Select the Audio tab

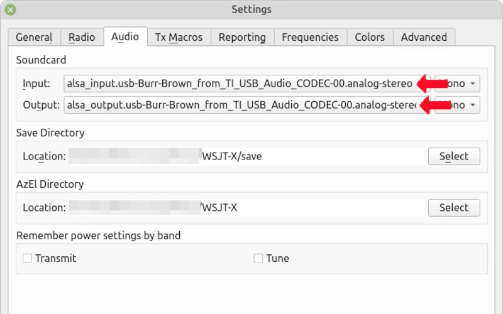pos(125,36)
